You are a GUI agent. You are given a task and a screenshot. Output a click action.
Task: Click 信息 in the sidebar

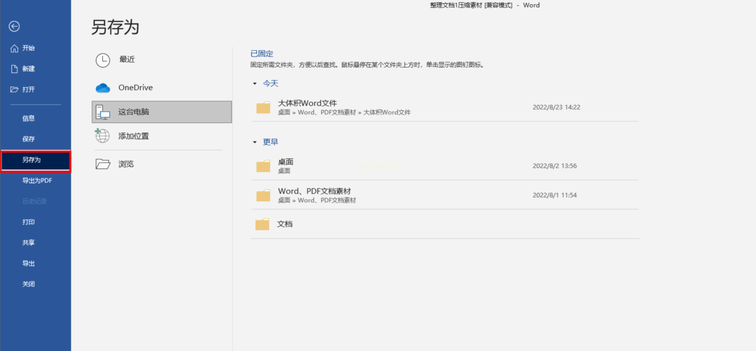pyautogui.click(x=28, y=118)
